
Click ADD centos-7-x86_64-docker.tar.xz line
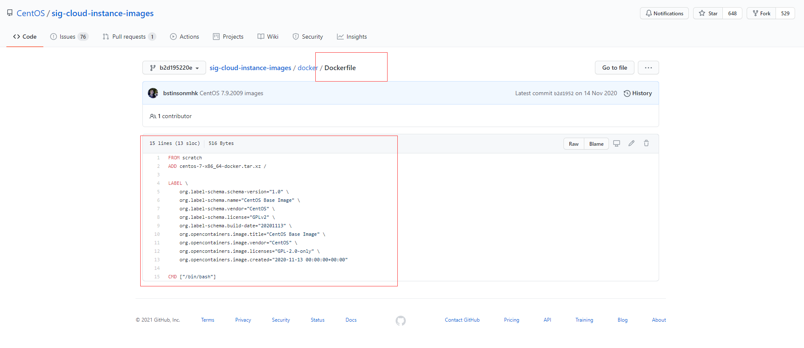[217, 166]
